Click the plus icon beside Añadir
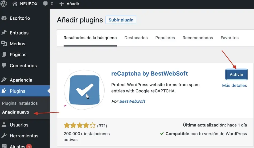254x148 pixels. click(x=62, y=4)
